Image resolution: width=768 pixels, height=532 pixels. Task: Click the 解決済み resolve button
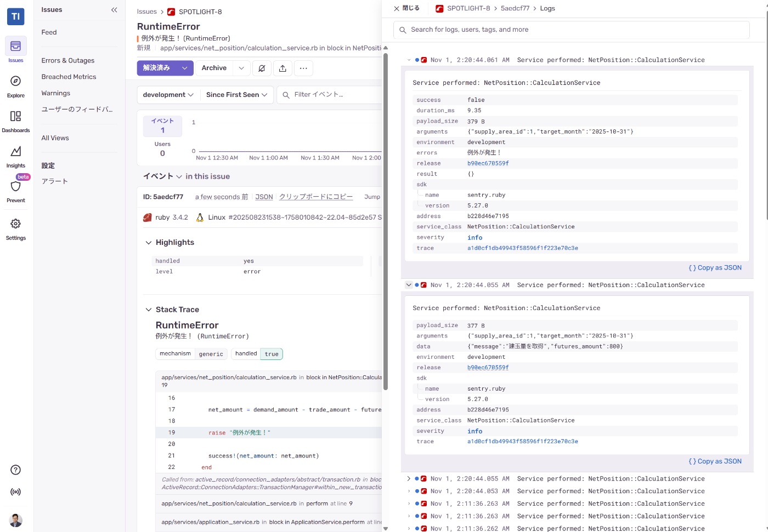point(157,68)
